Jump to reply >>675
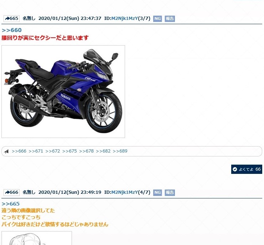This screenshot has height=245, width=264. coord(69,151)
